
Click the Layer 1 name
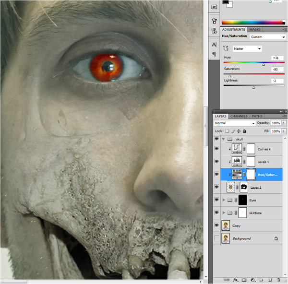256,188
